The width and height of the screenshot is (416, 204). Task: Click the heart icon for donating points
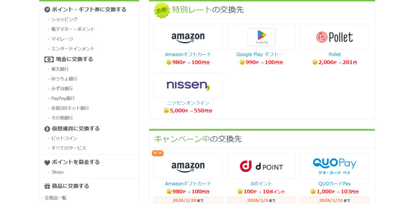point(47,163)
